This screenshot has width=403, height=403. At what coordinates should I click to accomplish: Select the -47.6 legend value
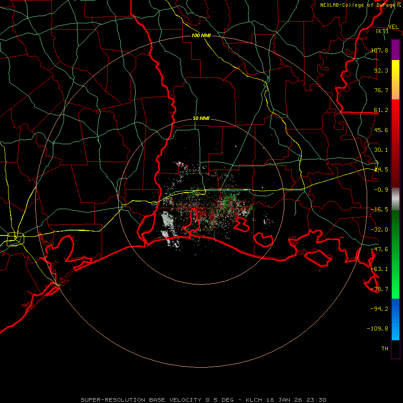(379, 249)
